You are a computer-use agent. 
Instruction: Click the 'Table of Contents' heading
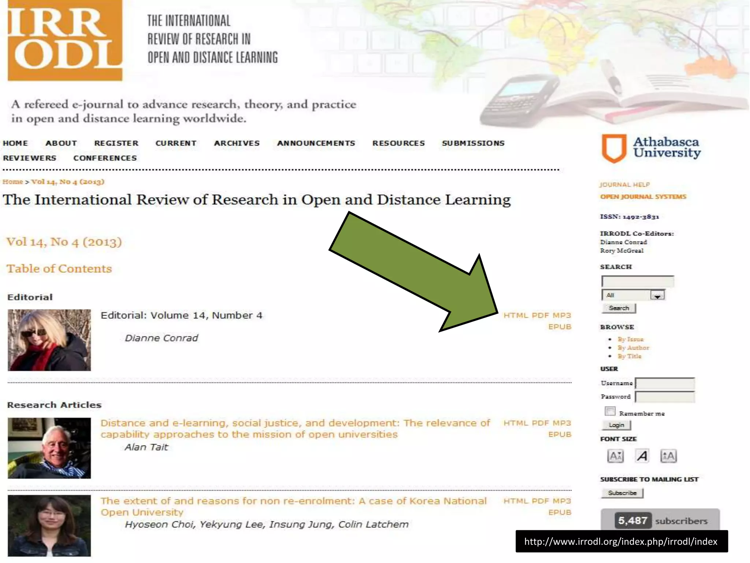[59, 269]
